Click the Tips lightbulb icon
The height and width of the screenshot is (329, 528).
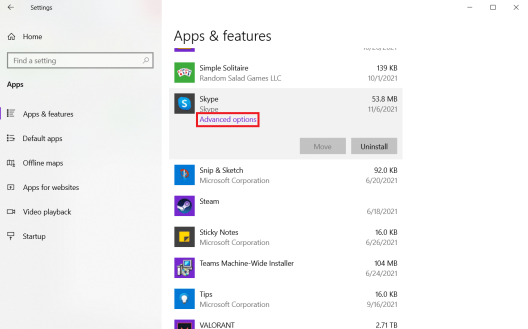tap(184, 299)
